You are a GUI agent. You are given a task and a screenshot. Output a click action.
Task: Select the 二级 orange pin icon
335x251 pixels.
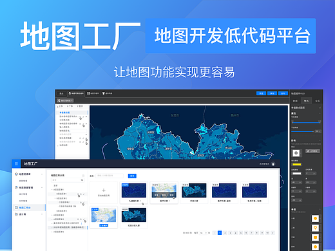click(315, 228)
